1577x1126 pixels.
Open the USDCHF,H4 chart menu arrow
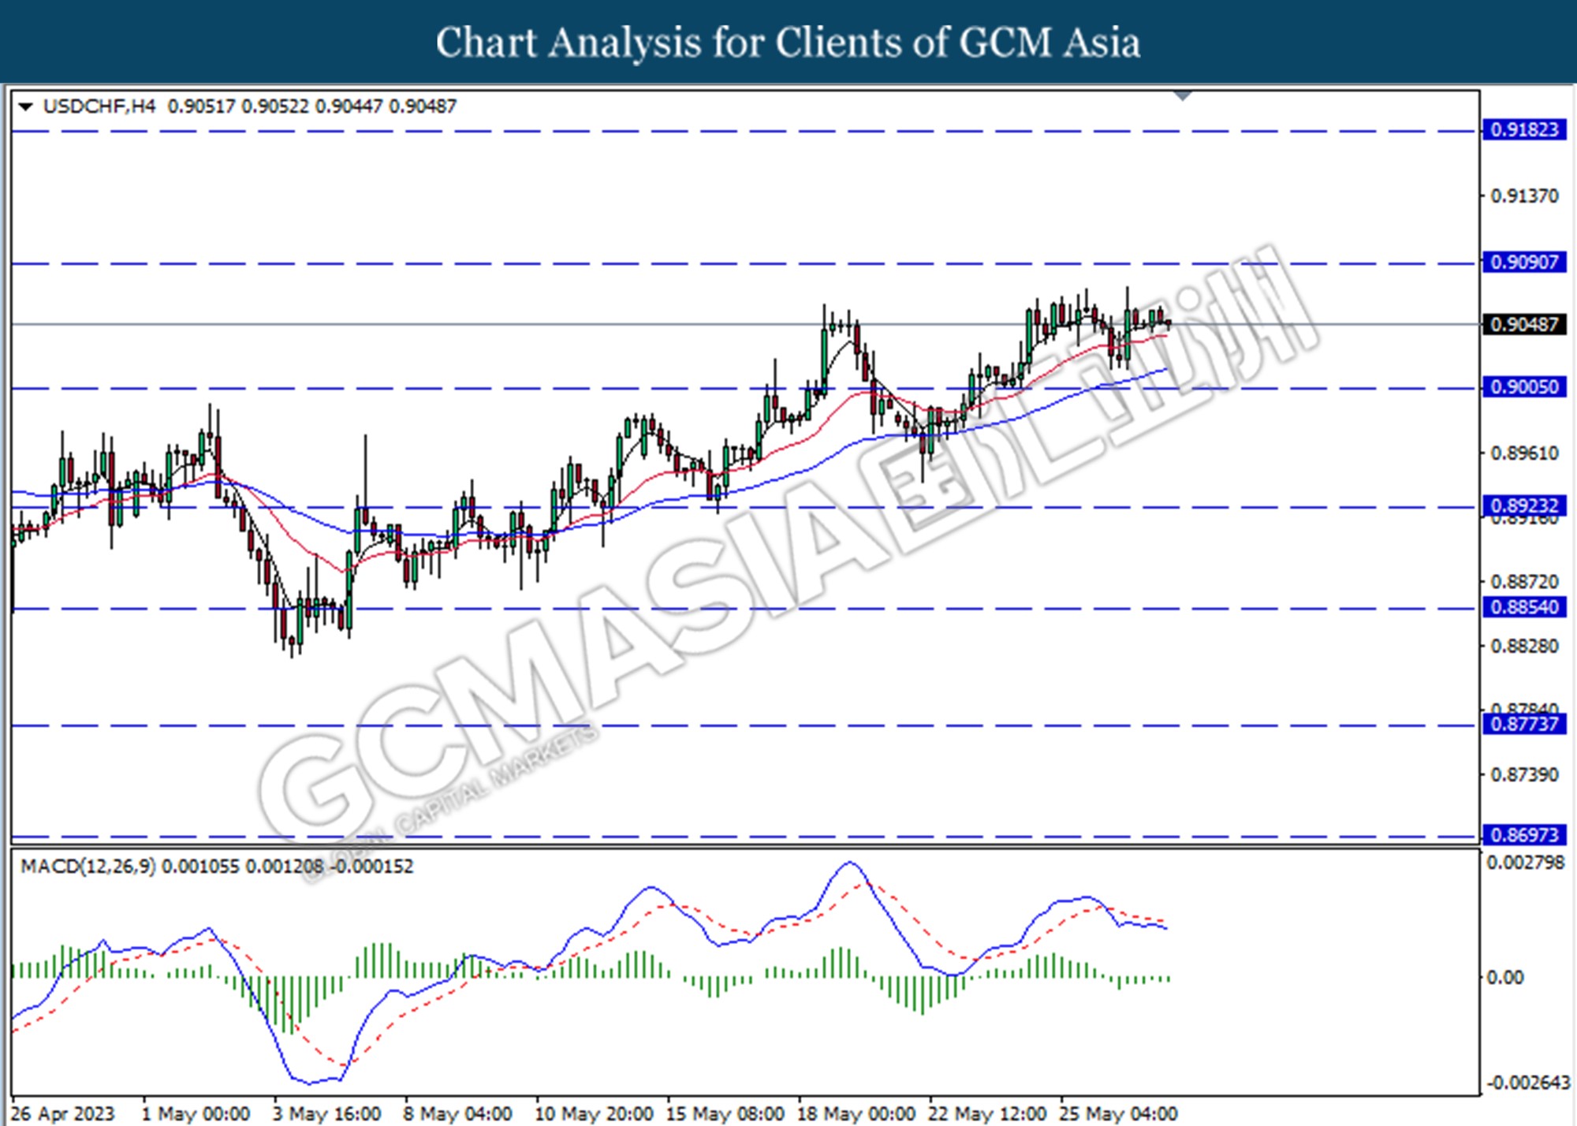[26, 106]
